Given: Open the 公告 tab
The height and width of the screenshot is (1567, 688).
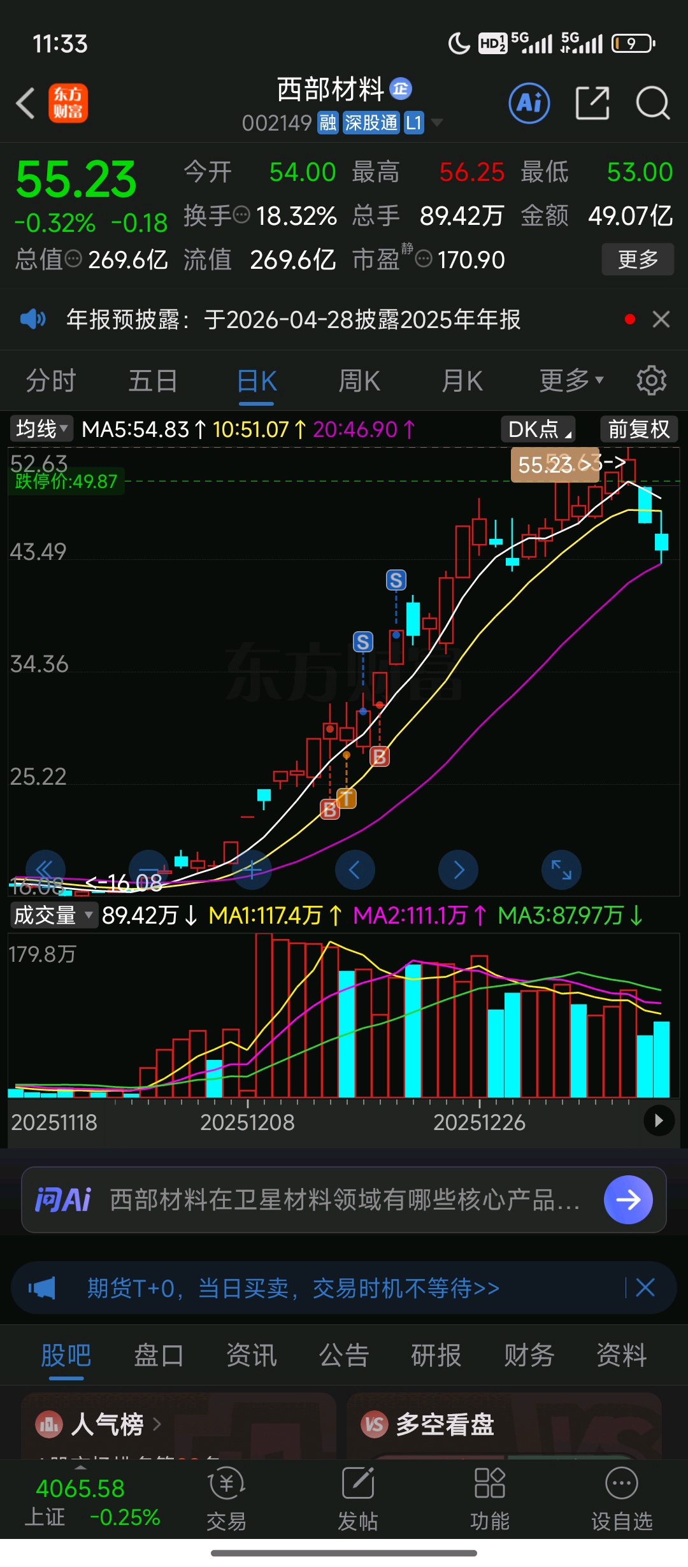Looking at the screenshot, I should point(344,1355).
